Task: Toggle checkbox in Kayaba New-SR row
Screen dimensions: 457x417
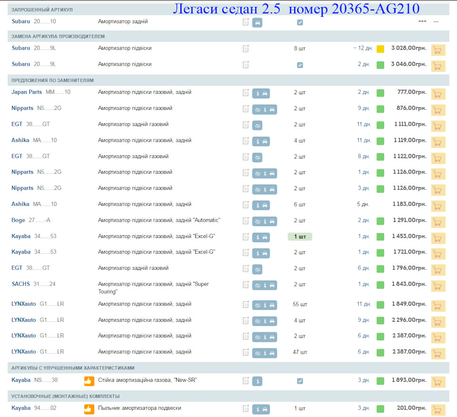Action: 300,381
